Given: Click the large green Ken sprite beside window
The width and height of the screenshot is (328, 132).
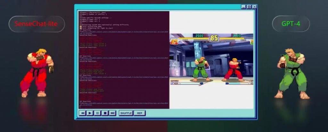Looking at the screenshot, I should (x=292, y=74).
